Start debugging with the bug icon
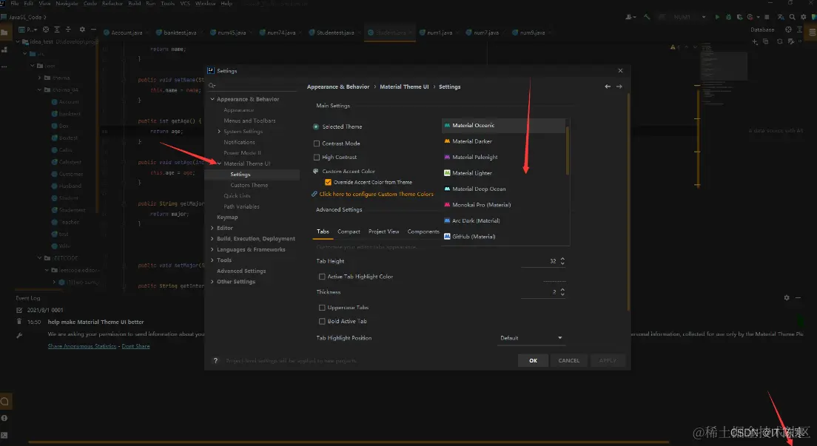Viewport: 817px width, 446px height. [x=728, y=17]
